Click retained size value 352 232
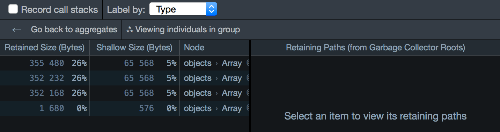 coord(47,78)
